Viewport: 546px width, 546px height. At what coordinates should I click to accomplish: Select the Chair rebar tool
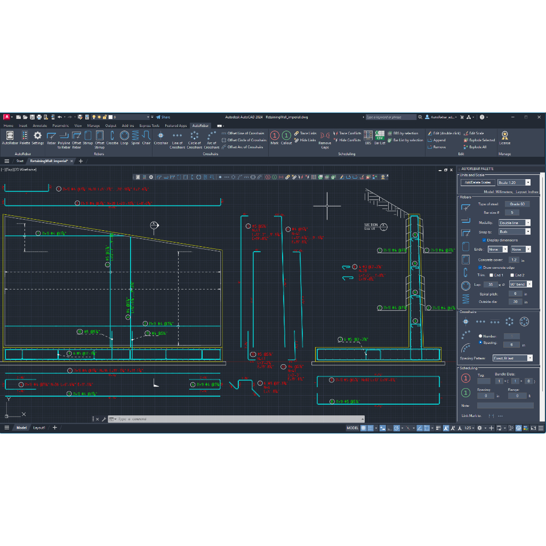coord(146,138)
